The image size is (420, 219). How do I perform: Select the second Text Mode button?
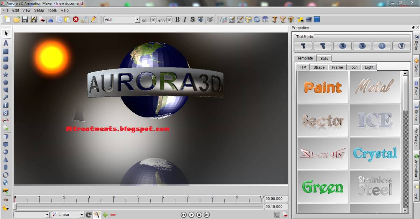click(323, 46)
